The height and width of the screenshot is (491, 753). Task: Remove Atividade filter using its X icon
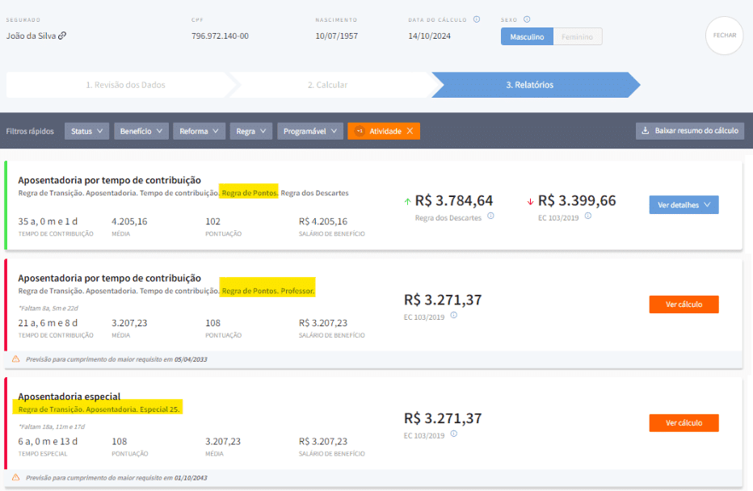coord(410,131)
